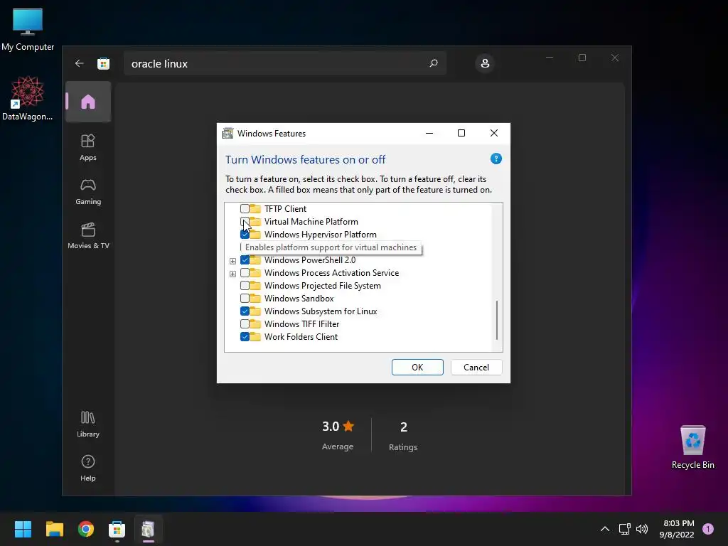Open Recycle Bin on desktop

coord(692,447)
